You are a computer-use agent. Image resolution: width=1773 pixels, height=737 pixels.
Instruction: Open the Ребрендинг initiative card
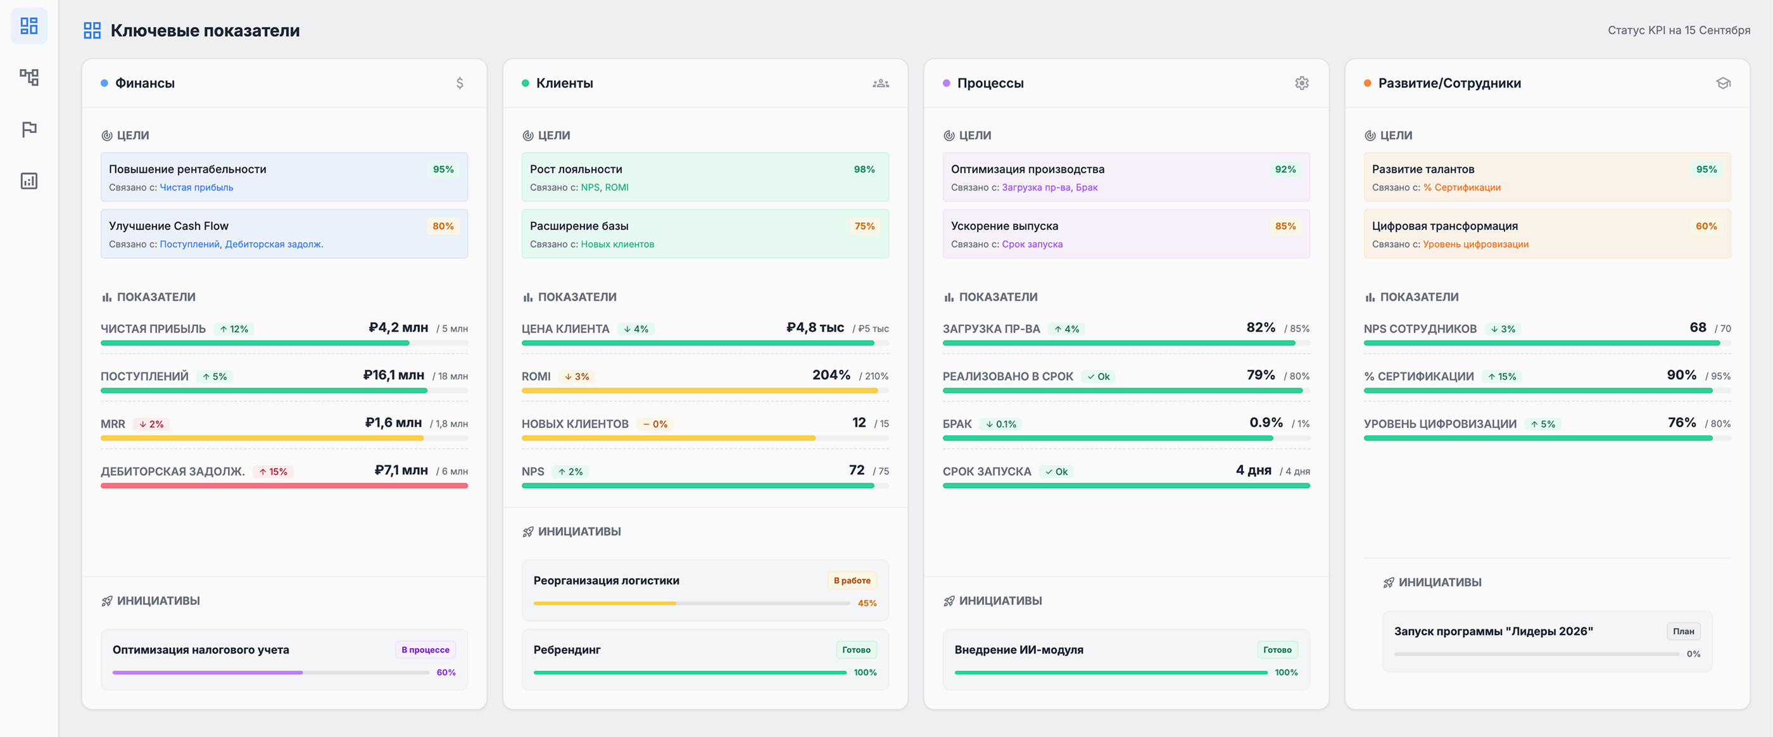tap(705, 660)
